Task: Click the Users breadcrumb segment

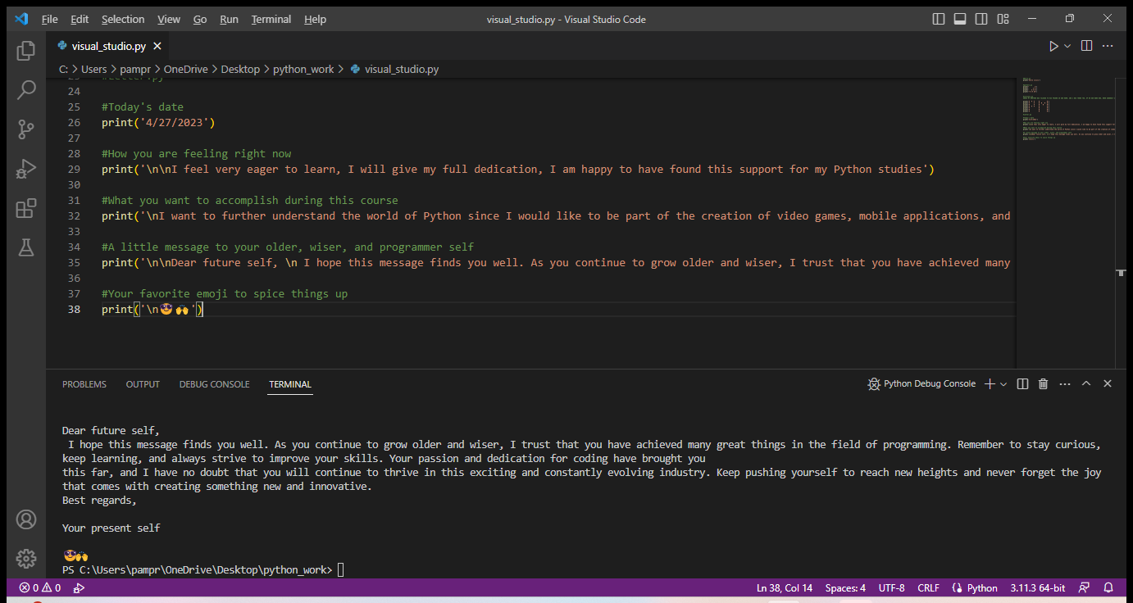Action: (x=94, y=70)
